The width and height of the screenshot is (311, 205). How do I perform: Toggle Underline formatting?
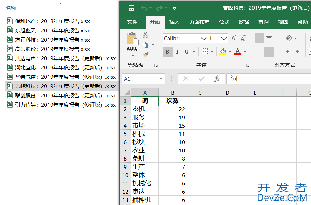click(x=187, y=52)
